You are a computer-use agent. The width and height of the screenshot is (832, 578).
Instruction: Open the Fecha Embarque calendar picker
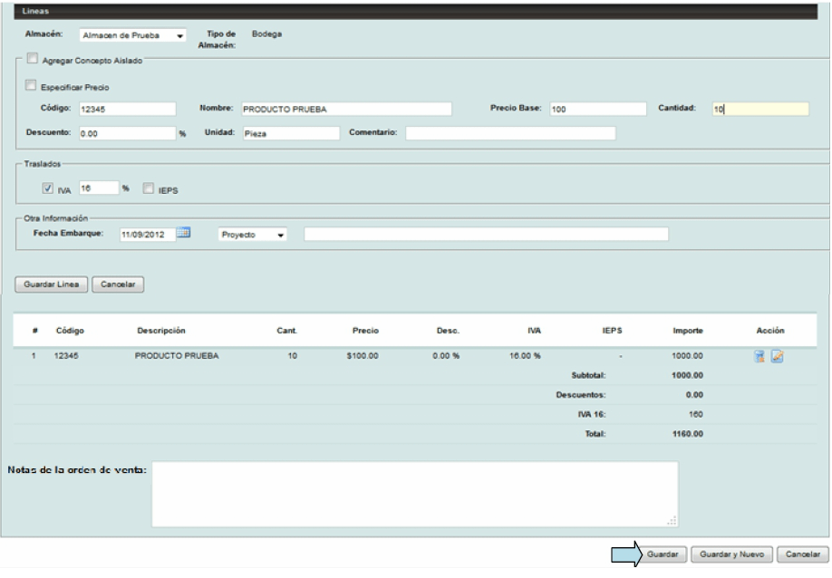point(182,233)
